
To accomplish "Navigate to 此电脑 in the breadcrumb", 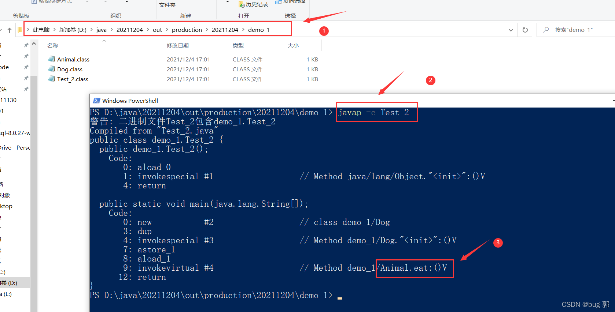I will pos(41,30).
